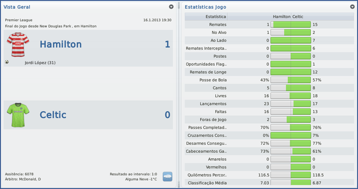Click the Hamilton column header in statistics
This screenshot has width=358, height=189.
(281, 17)
